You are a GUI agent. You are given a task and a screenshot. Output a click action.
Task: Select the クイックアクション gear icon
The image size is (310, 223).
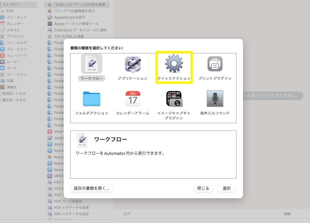pyautogui.click(x=174, y=64)
